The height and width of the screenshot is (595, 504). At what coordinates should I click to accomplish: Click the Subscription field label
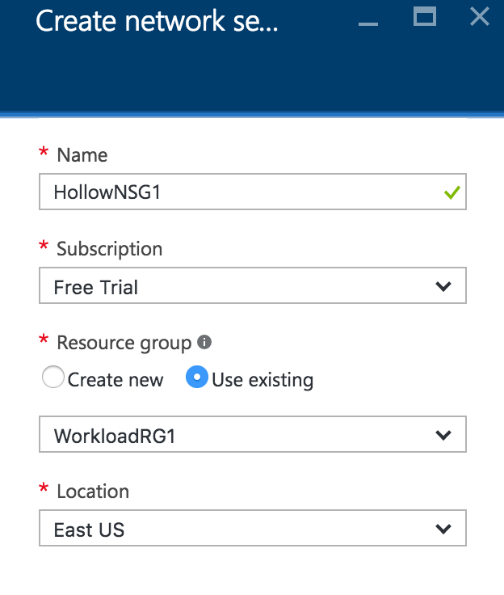pyautogui.click(x=109, y=249)
